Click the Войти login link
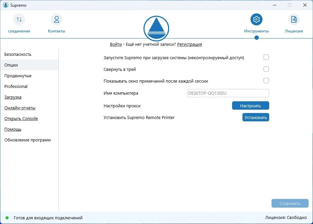The width and height of the screenshot is (313, 224). tap(116, 44)
